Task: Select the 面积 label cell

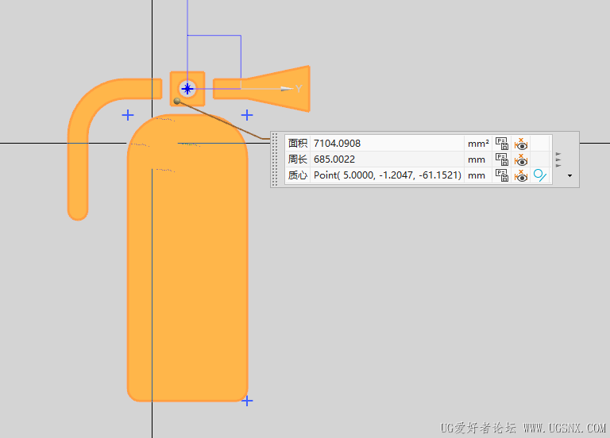Action: click(298, 144)
